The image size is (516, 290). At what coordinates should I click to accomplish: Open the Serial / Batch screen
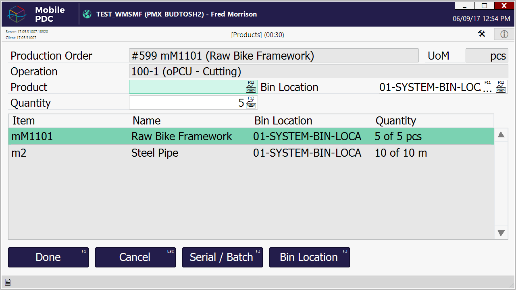(222, 257)
